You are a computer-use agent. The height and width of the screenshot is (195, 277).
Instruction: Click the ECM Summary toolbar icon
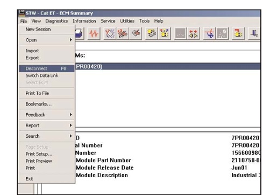pos(152,33)
